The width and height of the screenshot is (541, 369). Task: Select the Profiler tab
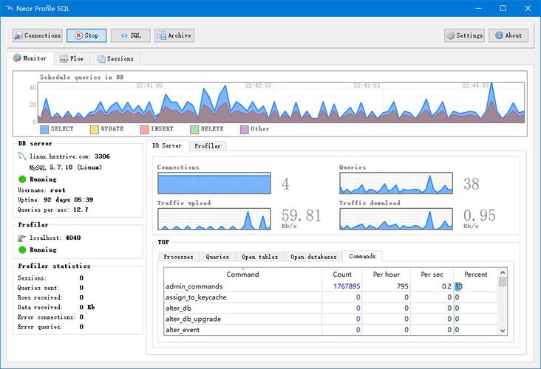coord(208,146)
